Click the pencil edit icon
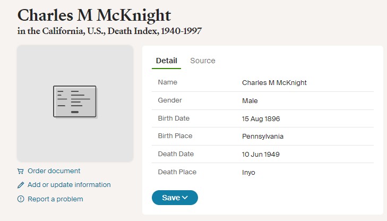The image size is (387, 221). [21, 185]
